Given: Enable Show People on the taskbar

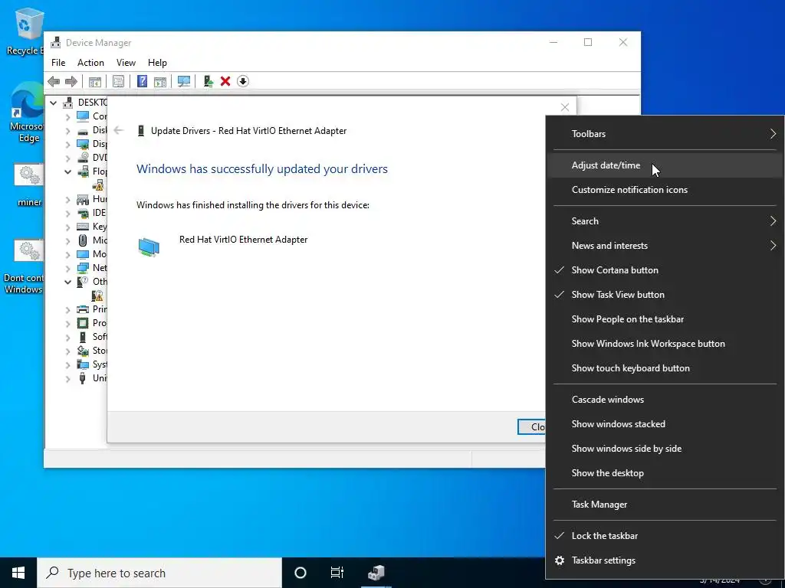Looking at the screenshot, I should 666,319.
